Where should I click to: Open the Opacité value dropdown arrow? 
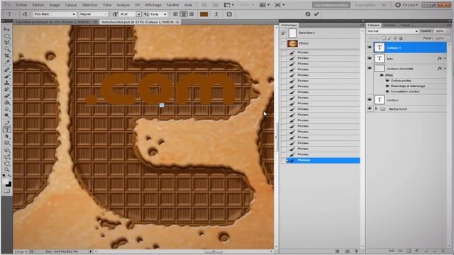point(448,31)
